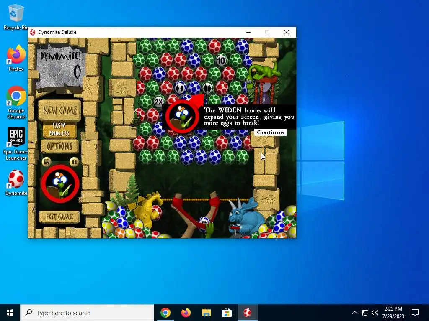Select Epic Games Launcher desktop shortcut
The width and height of the screenshot is (429, 321).
(x=16, y=144)
